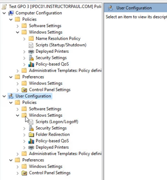Click Policy-based QoS bar chart icon under User Configuration
The image size is (167, 180).
pos(31,141)
